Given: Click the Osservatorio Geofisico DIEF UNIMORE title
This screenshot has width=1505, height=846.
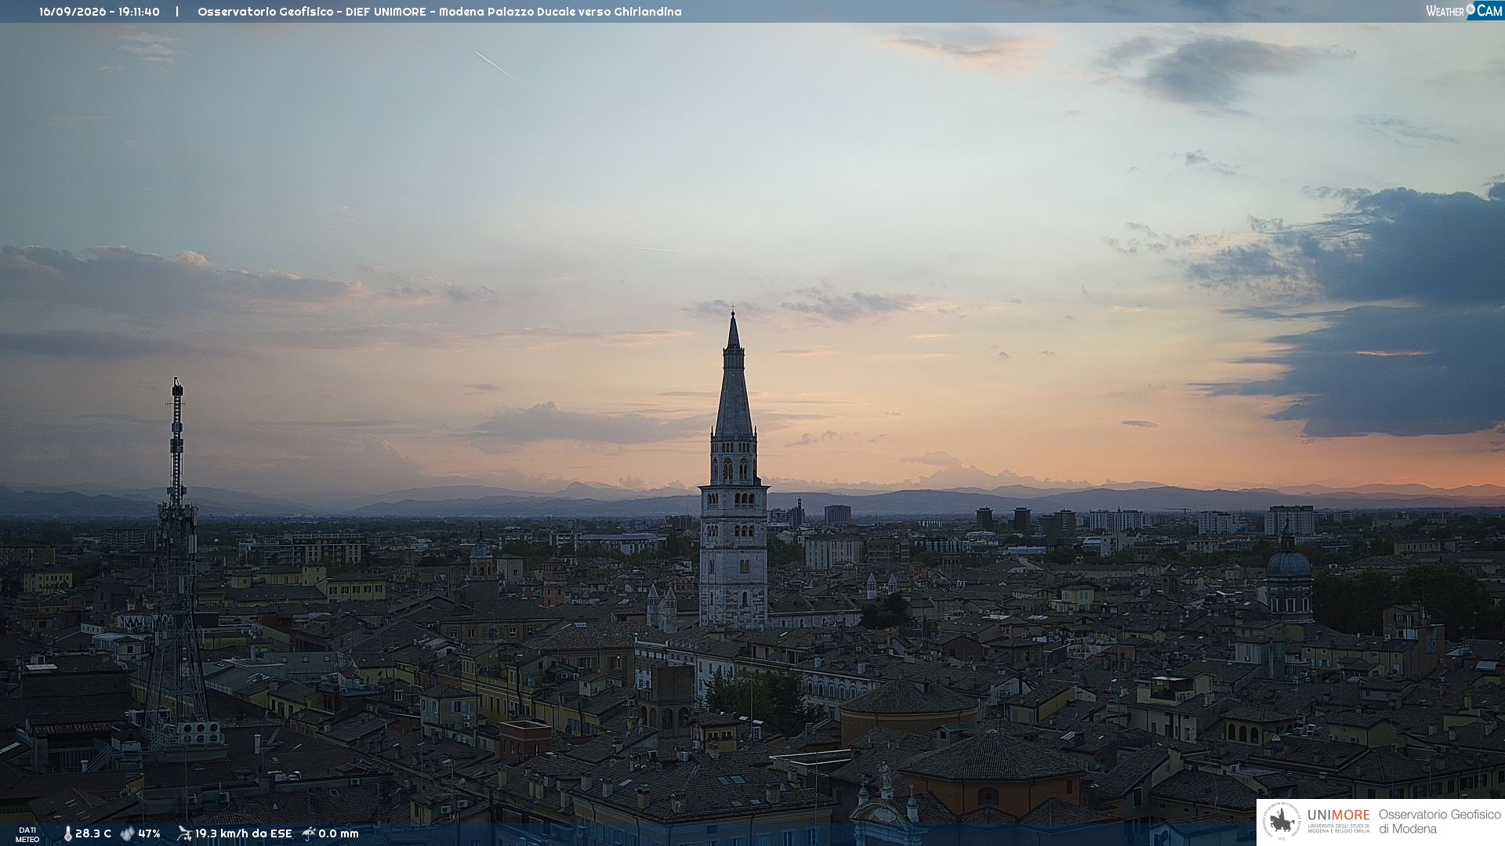Looking at the screenshot, I should coord(312,12).
